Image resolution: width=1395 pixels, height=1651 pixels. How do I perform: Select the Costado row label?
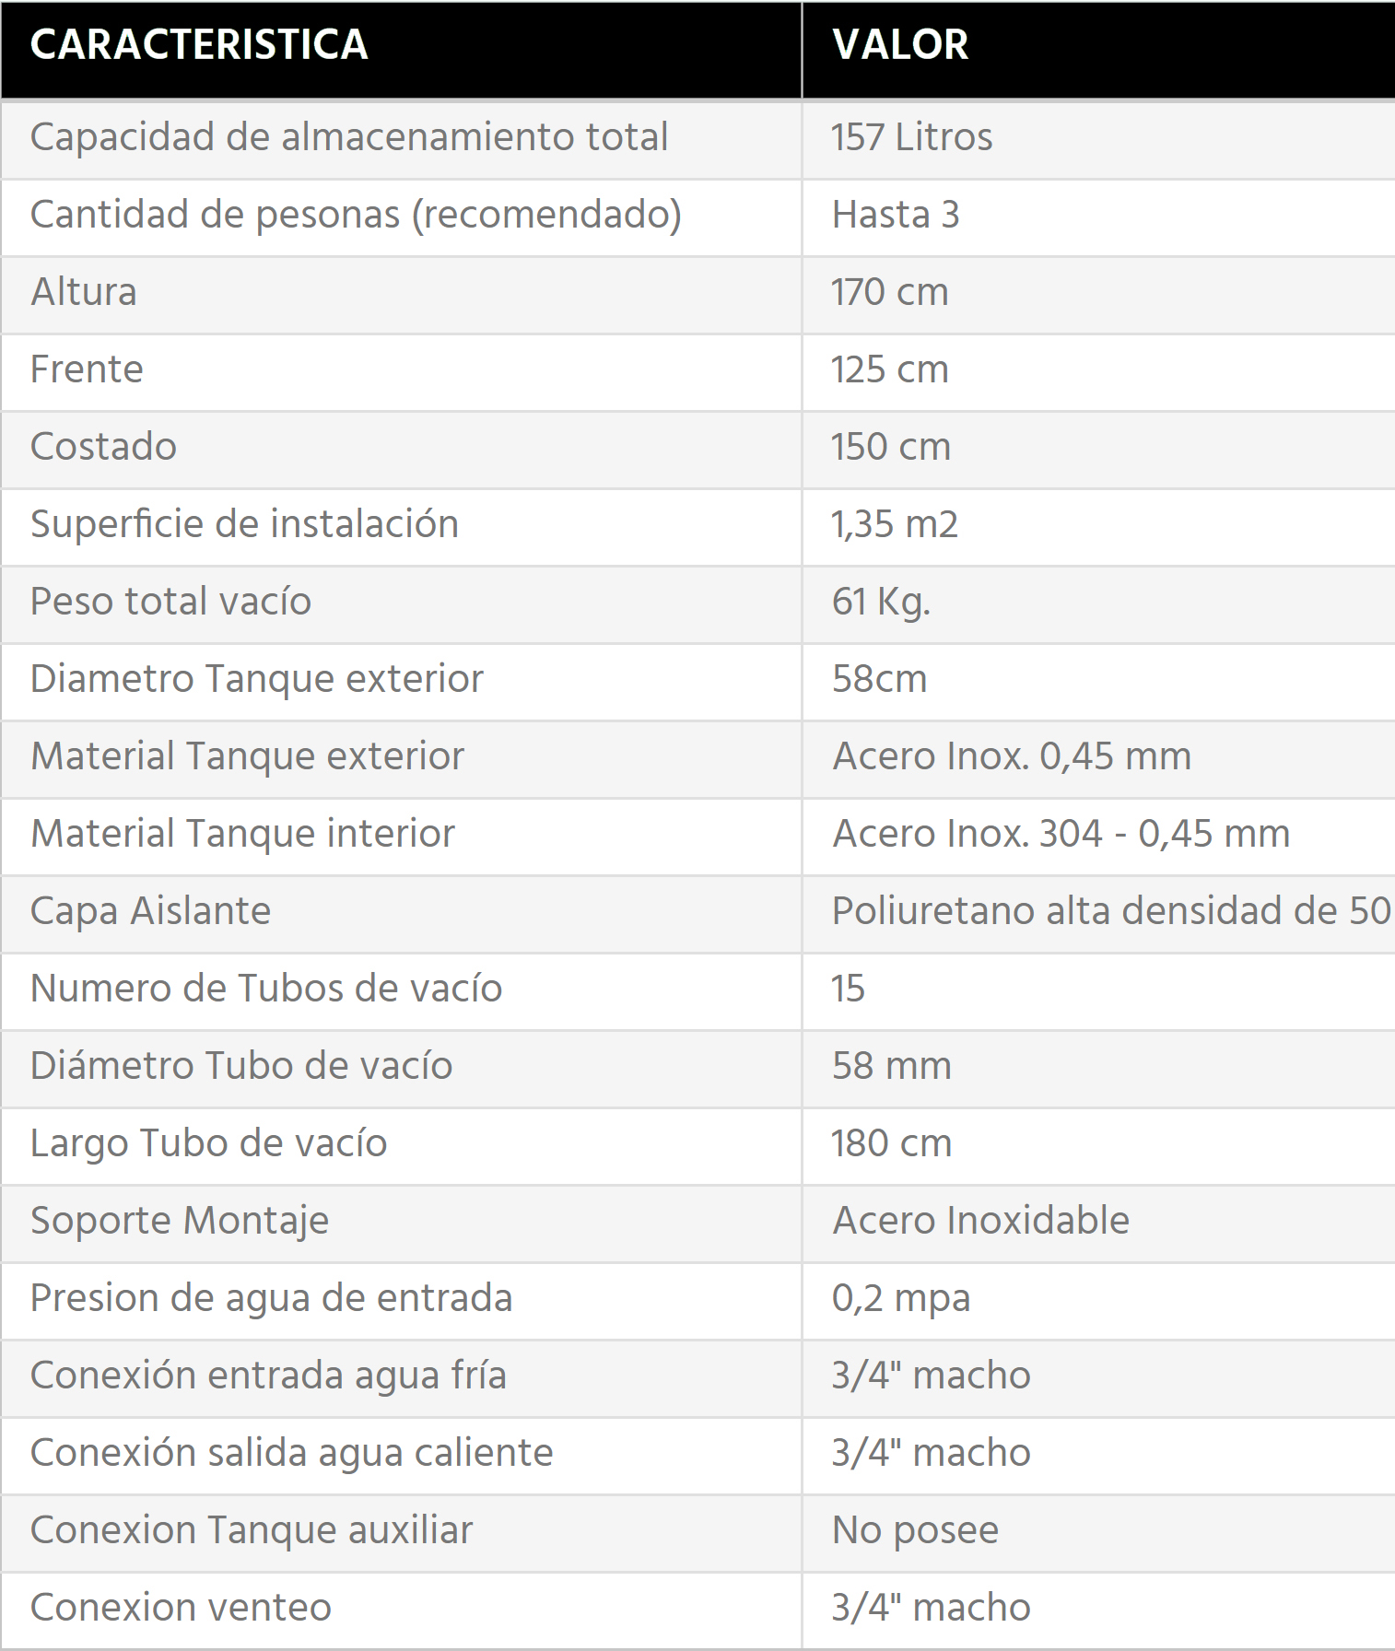click(103, 447)
